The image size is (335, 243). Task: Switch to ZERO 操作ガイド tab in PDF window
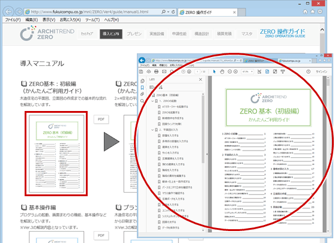[x=260, y=61]
